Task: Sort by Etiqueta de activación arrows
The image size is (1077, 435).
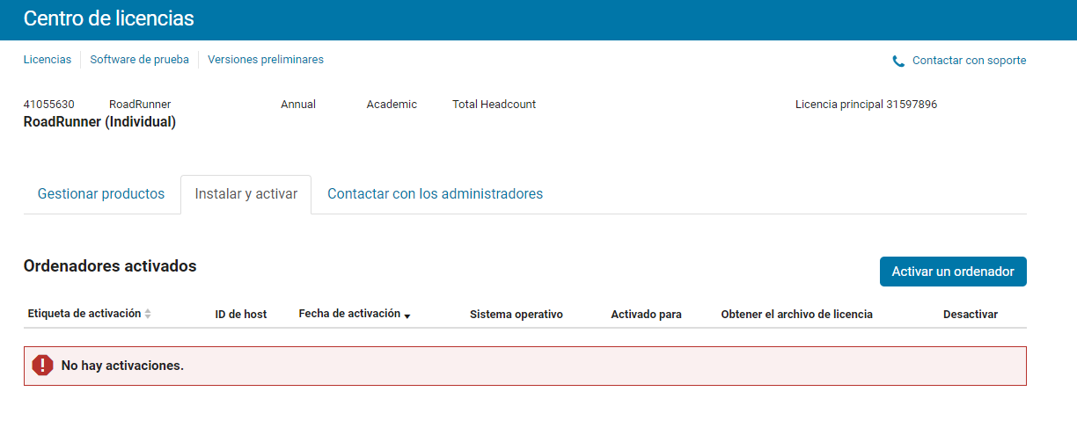Action: point(148,314)
